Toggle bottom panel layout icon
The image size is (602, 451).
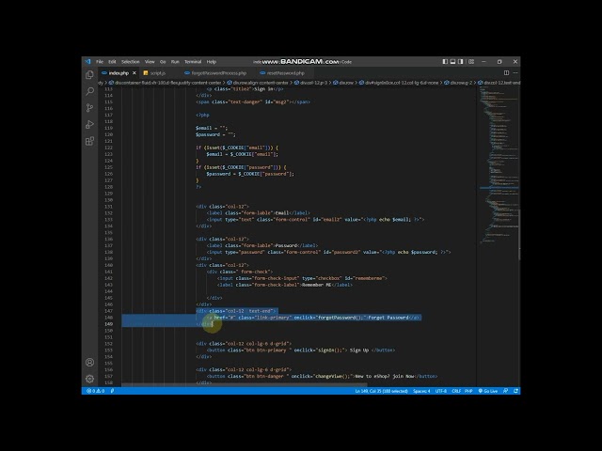452,61
